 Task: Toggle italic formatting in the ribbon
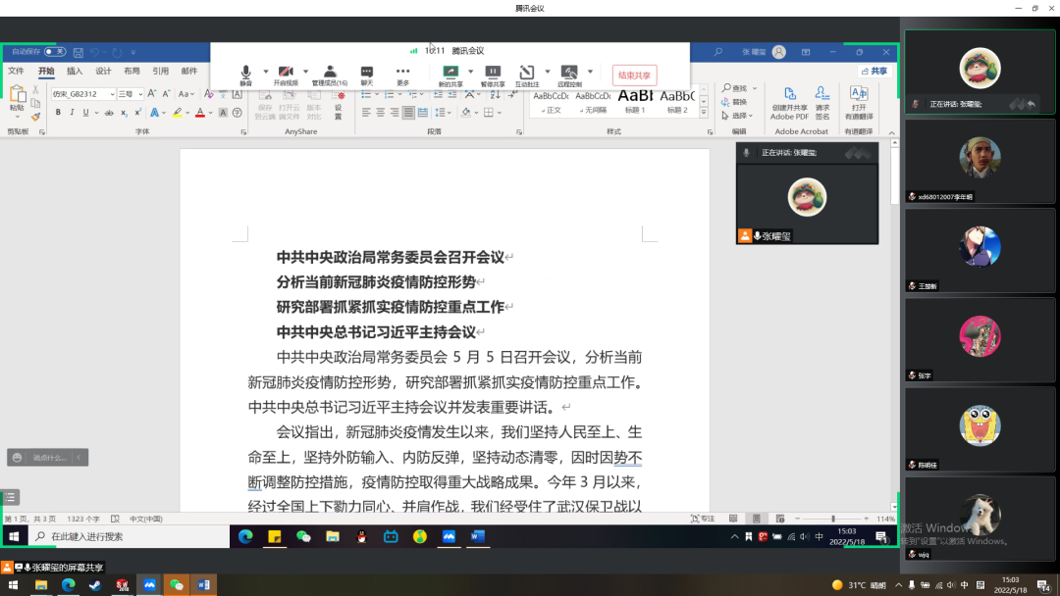(72, 113)
